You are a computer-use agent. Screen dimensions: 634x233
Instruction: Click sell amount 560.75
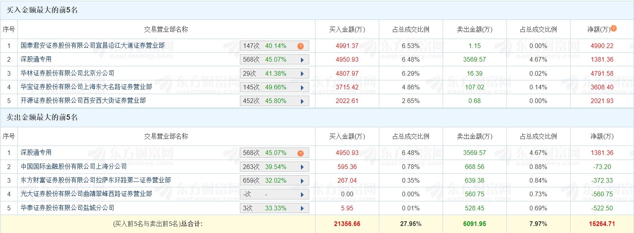pyautogui.click(x=475, y=194)
